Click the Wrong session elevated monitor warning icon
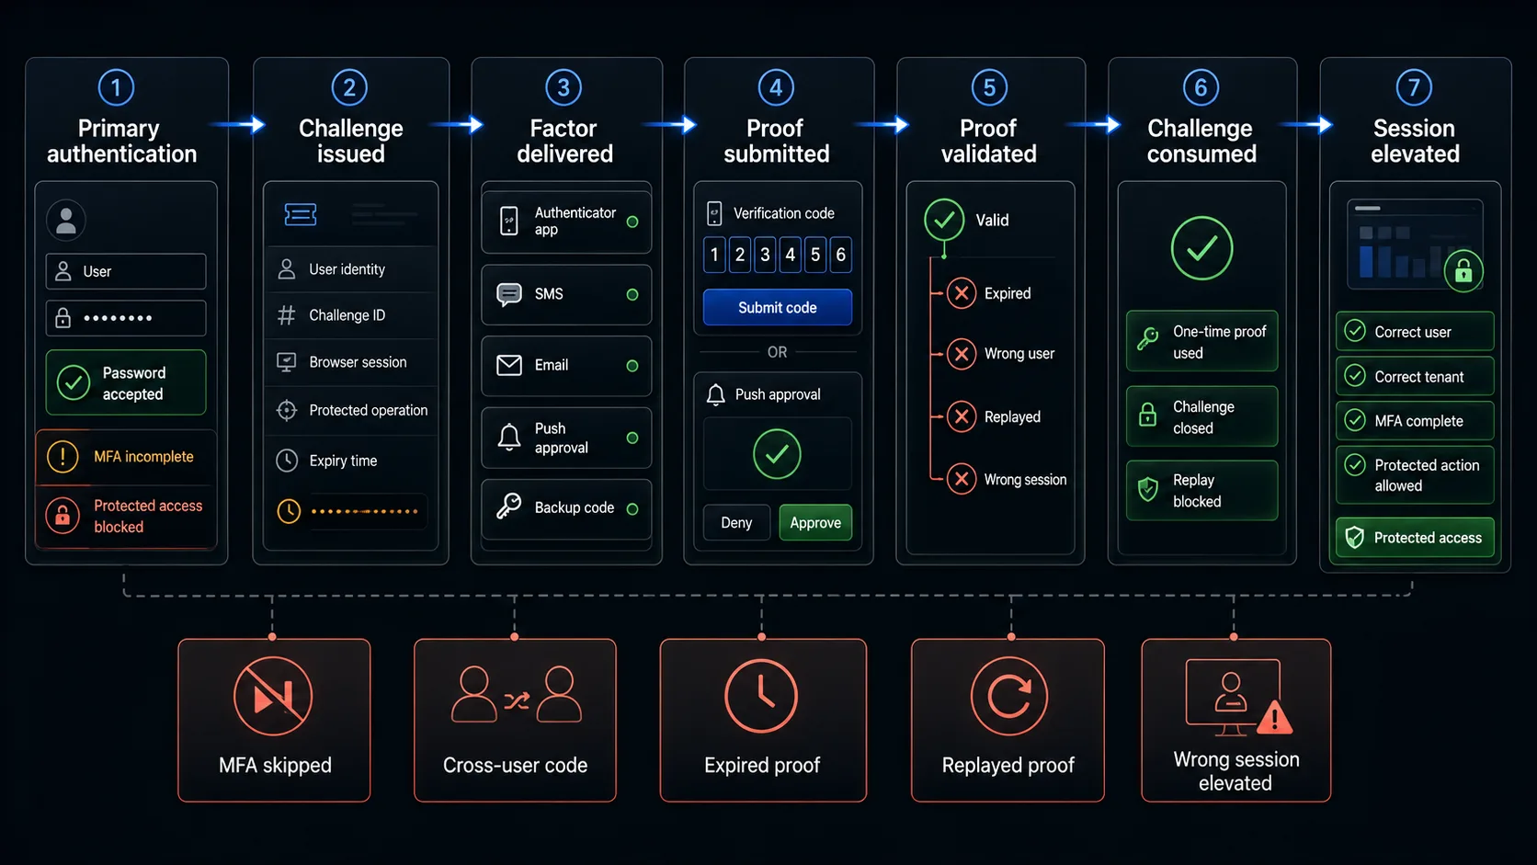The height and width of the screenshot is (865, 1537). (x=1238, y=698)
